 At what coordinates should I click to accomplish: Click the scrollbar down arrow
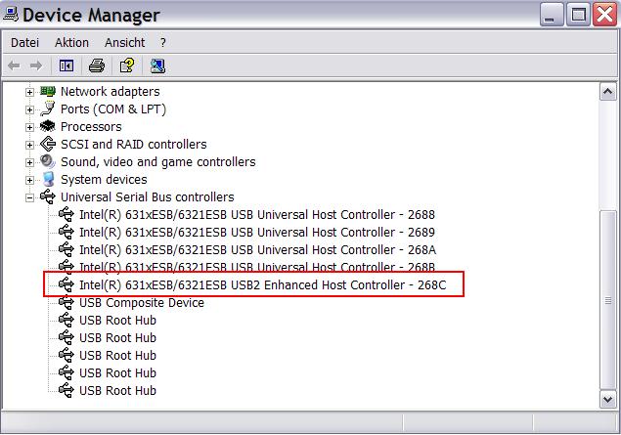point(608,400)
